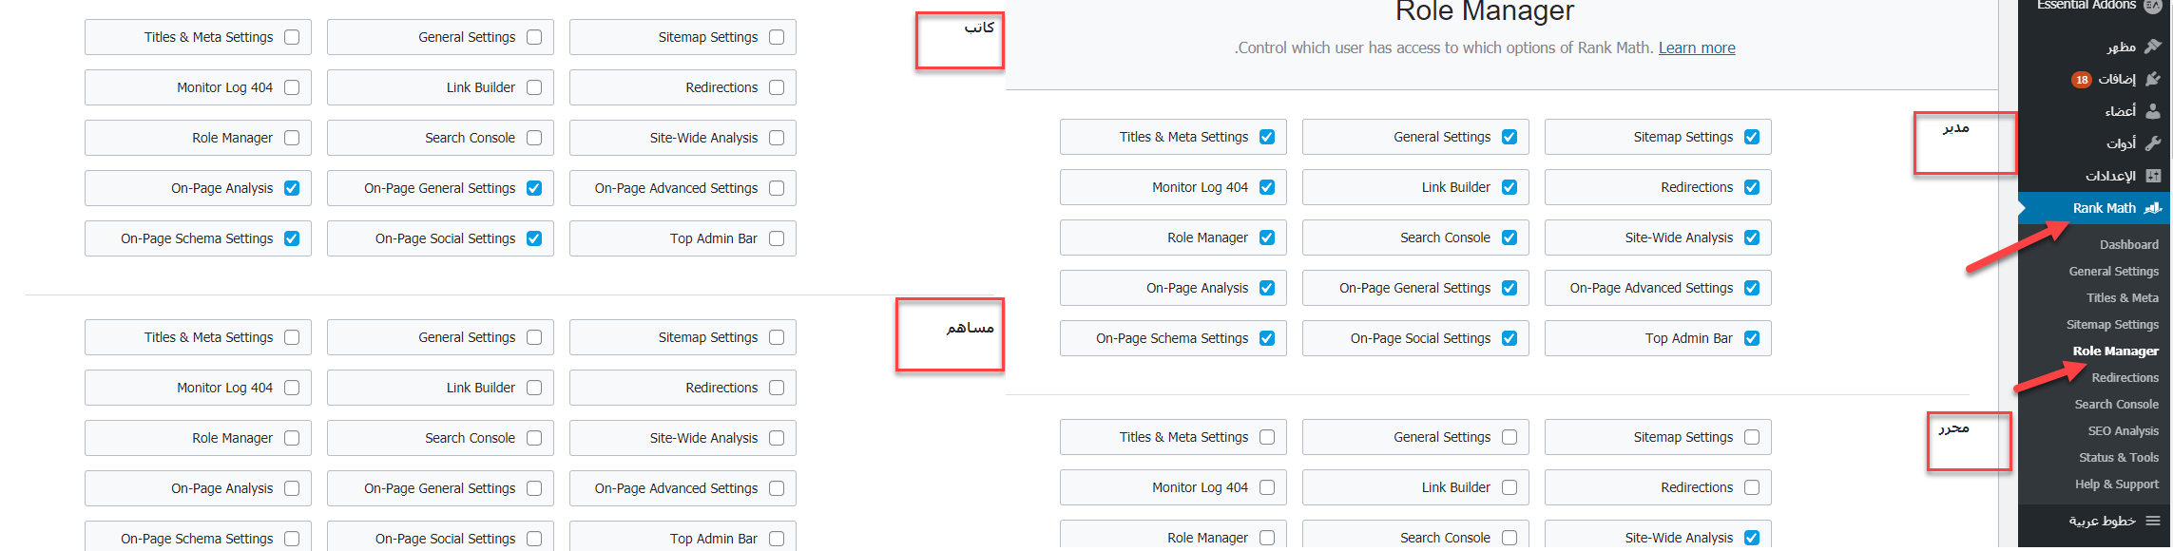The width and height of the screenshot is (2173, 551).
Task: Open Dashboard submenu under Rank Math
Action: [x=2128, y=244]
